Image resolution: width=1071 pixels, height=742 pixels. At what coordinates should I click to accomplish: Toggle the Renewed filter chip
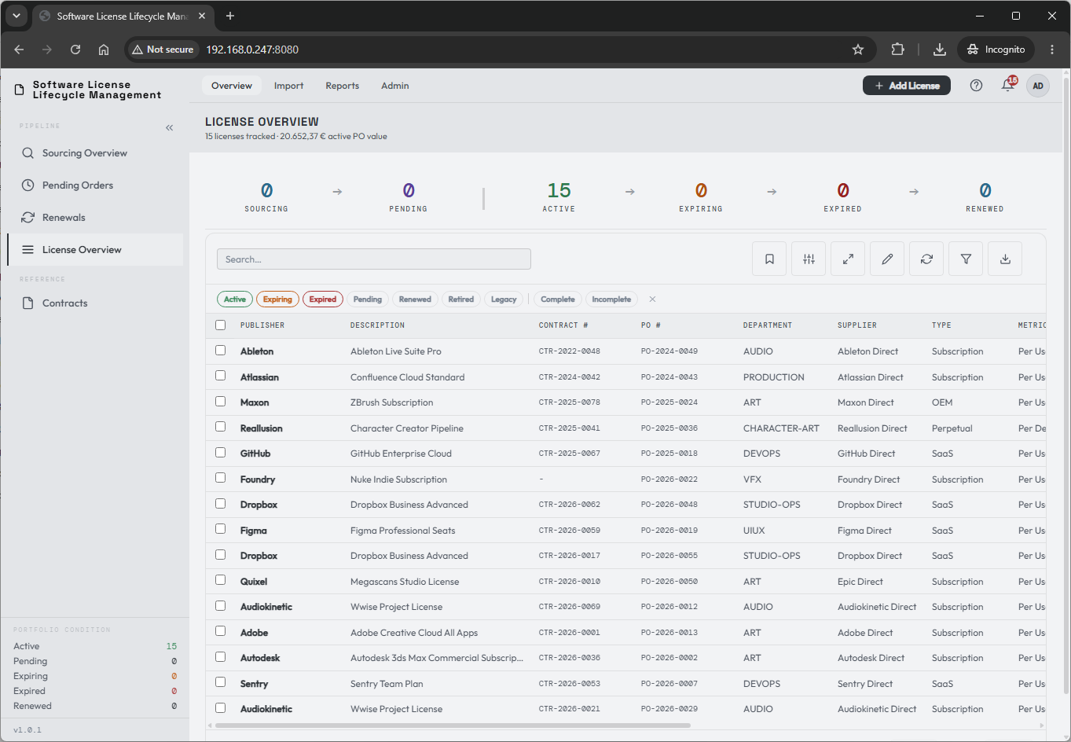tap(415, 299)
